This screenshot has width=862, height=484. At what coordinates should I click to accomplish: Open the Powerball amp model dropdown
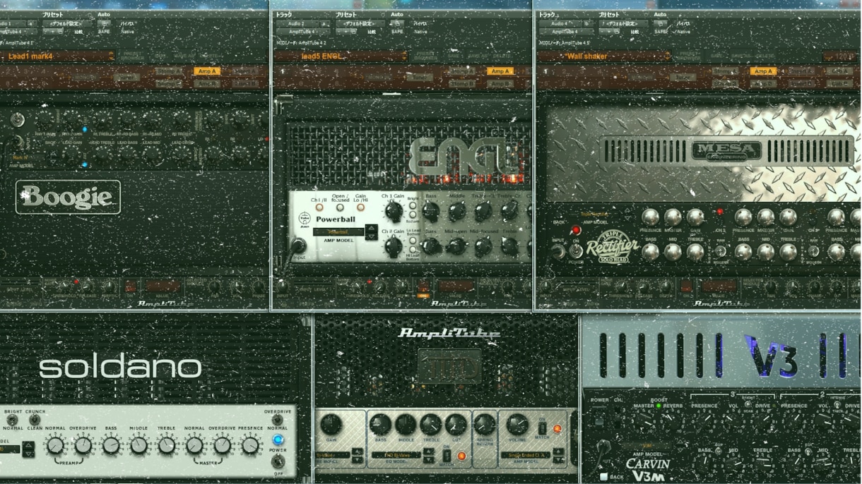click(338, 231)
